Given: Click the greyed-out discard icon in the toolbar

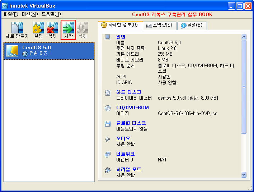Looking at the screenshot, I should (83, 28).
